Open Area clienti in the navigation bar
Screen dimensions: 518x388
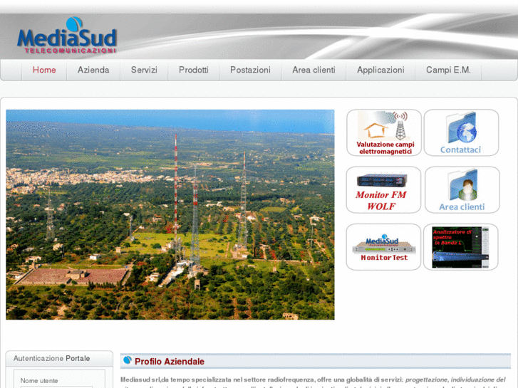coord(314,70)
